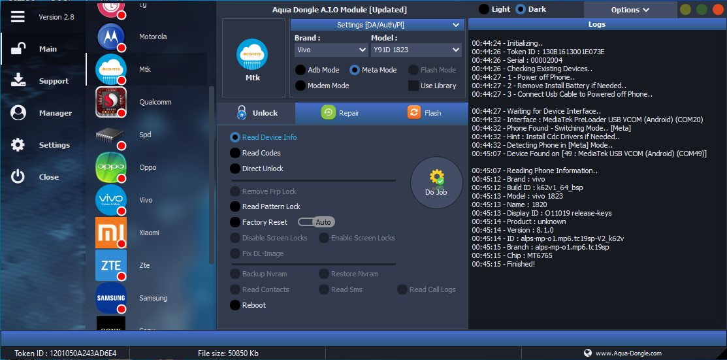727x360 pixels.
Task: Open the hamburger menu icon
Action: coord(18,17)
